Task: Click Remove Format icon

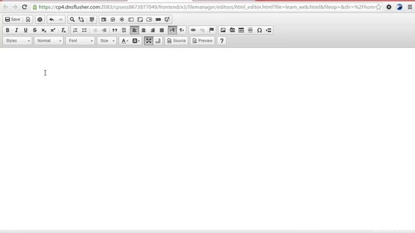Action: pyautogui.click(x=64, y=30)
